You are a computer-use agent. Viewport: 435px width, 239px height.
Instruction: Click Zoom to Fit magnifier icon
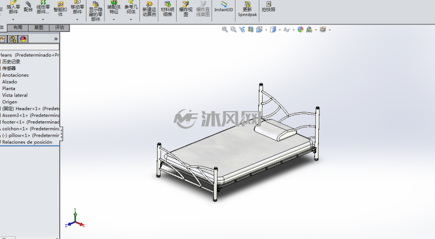225,29
